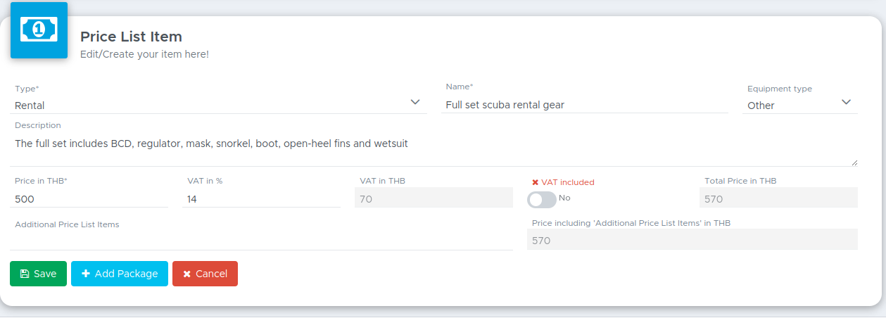
Task: Click the Additional Price List Items field
Action: (x=261, y=240)
